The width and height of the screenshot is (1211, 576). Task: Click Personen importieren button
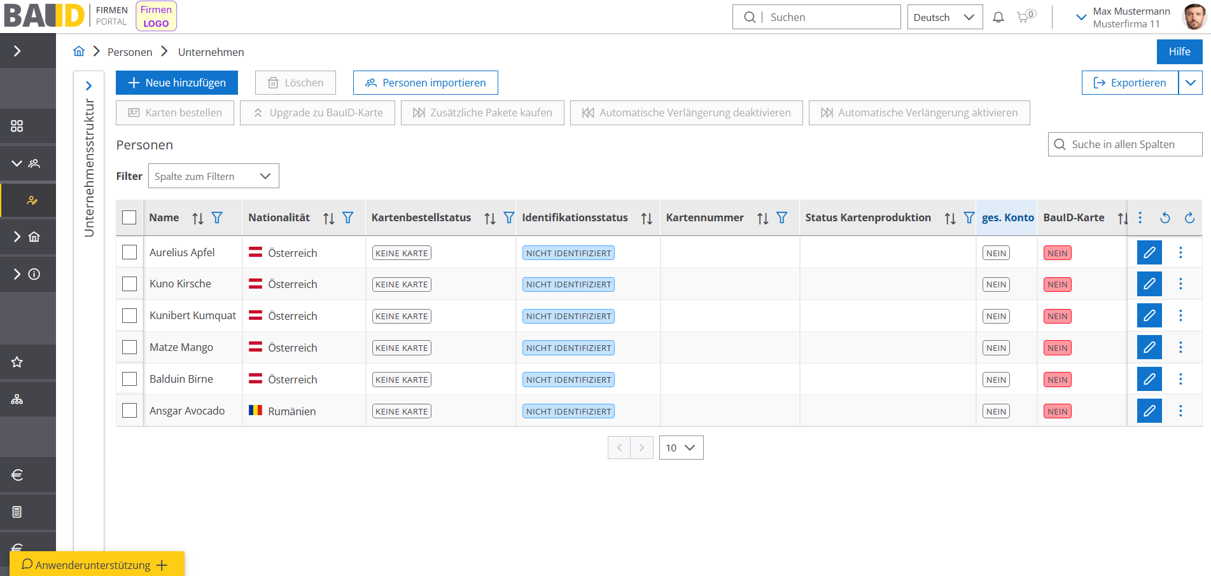click(x=425, y=83)
